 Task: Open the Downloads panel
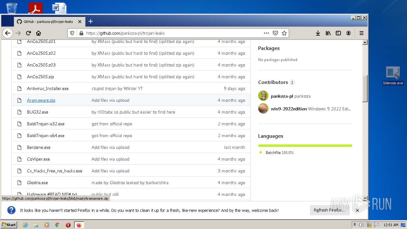pyautogui.click(x=318, y=33)
